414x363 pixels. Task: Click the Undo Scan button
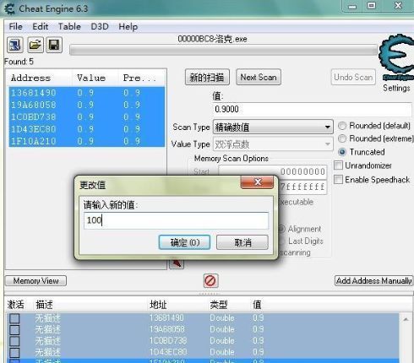(x=353, y=77)
